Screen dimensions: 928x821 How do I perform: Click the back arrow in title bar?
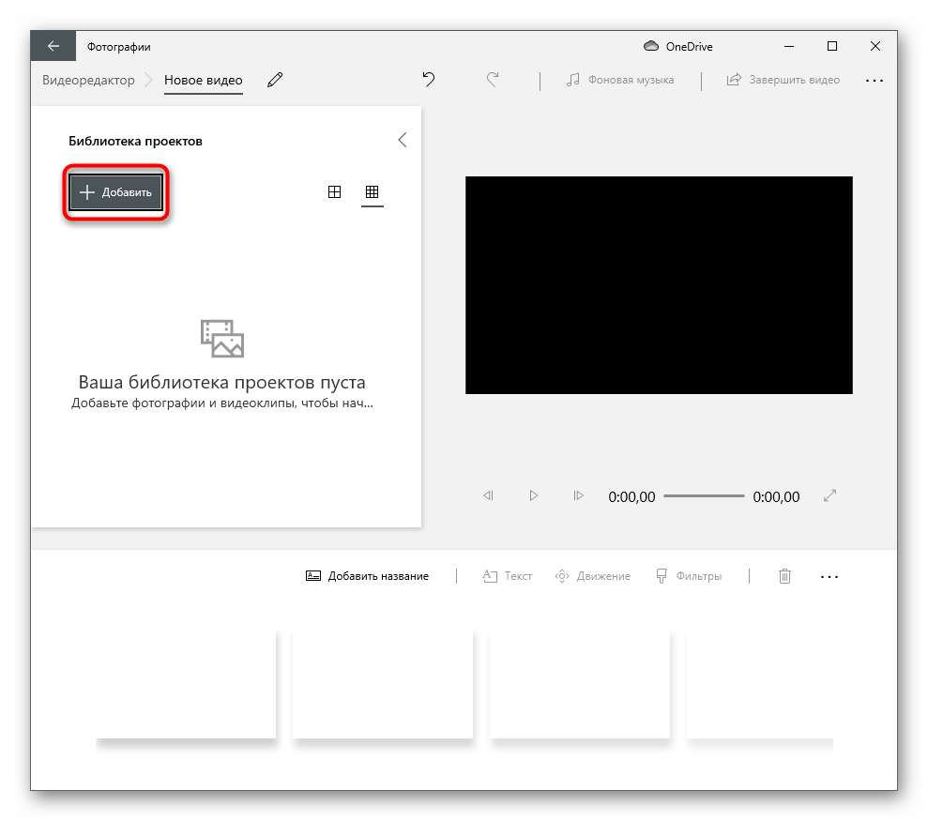[x=53, y=46]
